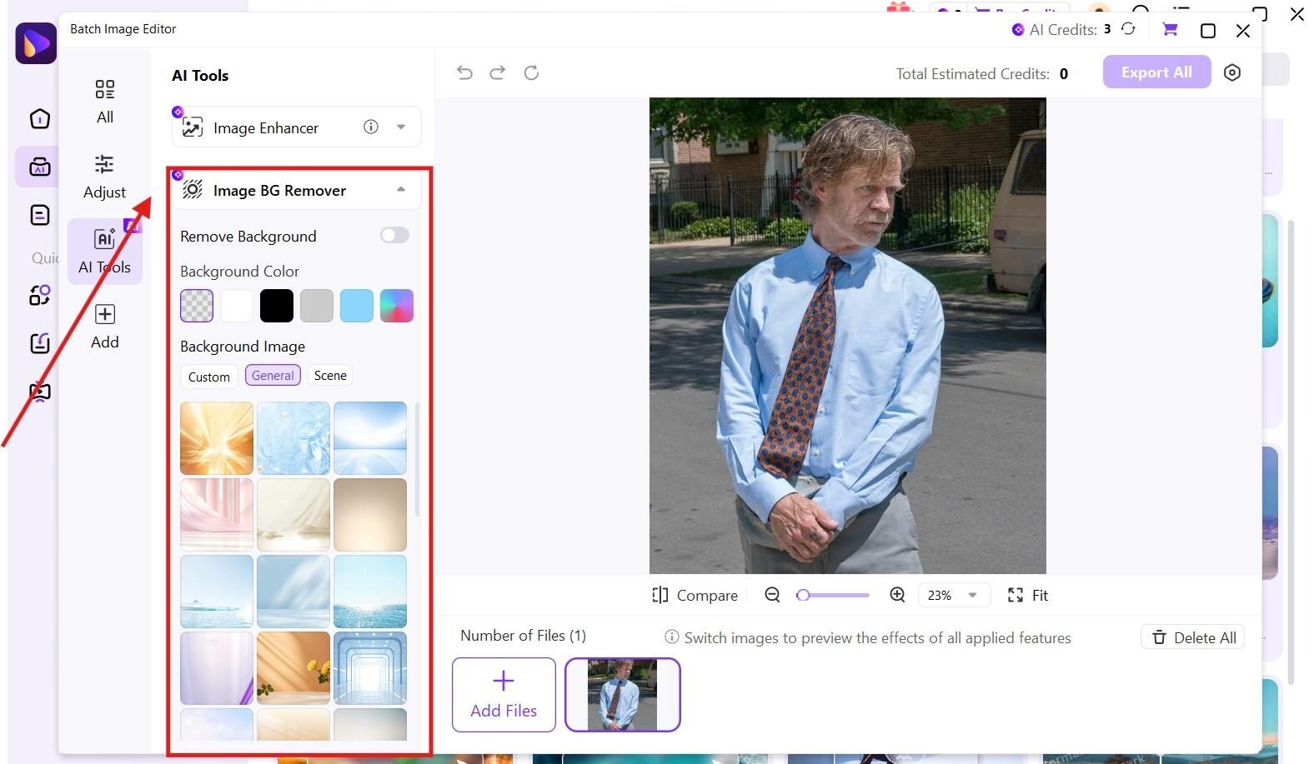Expand the Image Enhancer section
The image size is (1314, 764).
tap(401, 127)
